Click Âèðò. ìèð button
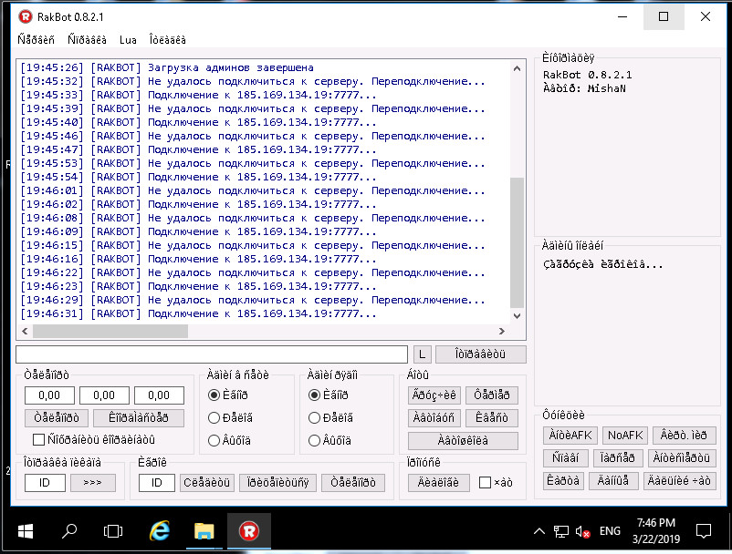Screen dimensions: 732x554 pyautogui.click(x=684, y=436)
